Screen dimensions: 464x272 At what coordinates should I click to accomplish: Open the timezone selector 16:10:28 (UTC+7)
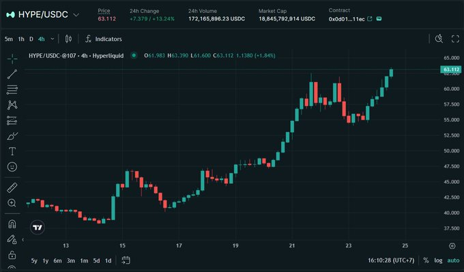(391, 260)
